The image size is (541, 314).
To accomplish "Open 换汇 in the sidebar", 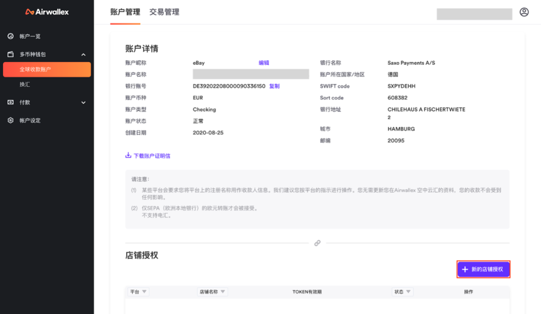I will coord(25,85).
